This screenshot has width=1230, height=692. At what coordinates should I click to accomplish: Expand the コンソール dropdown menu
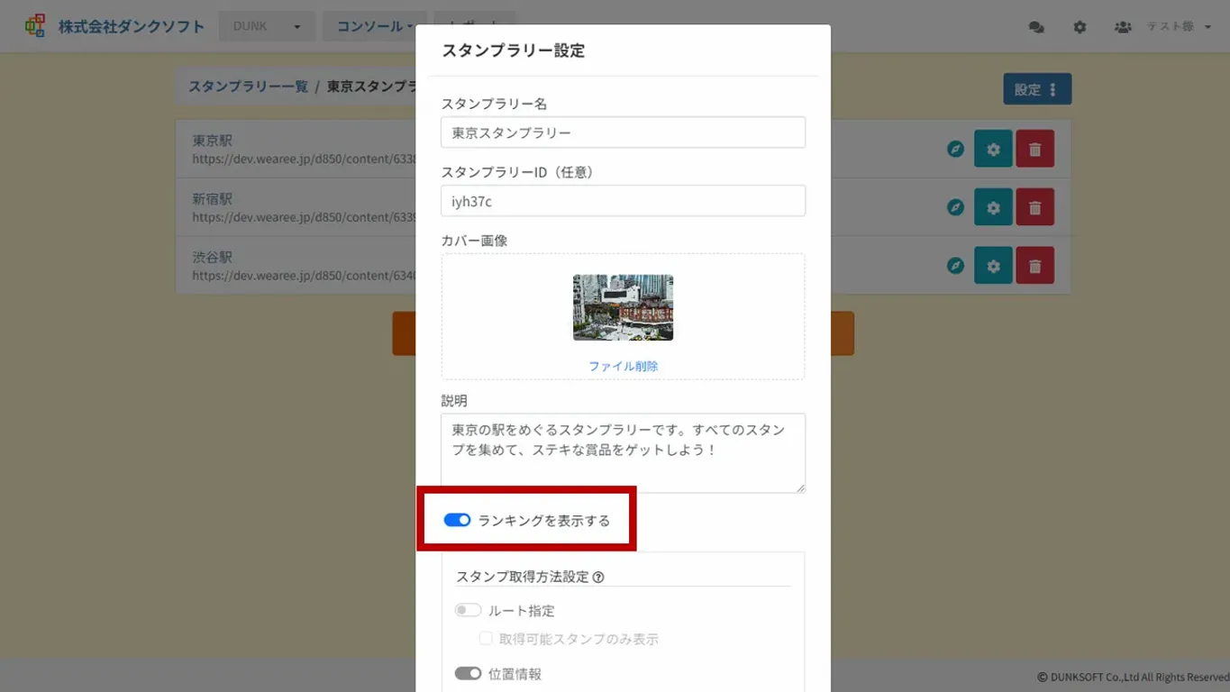[375, 26]
